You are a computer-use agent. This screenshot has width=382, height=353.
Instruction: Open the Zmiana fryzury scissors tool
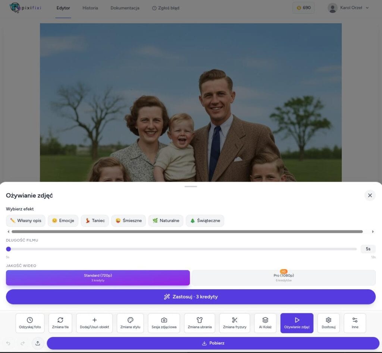pyautogui.click(x=235, y=323)
